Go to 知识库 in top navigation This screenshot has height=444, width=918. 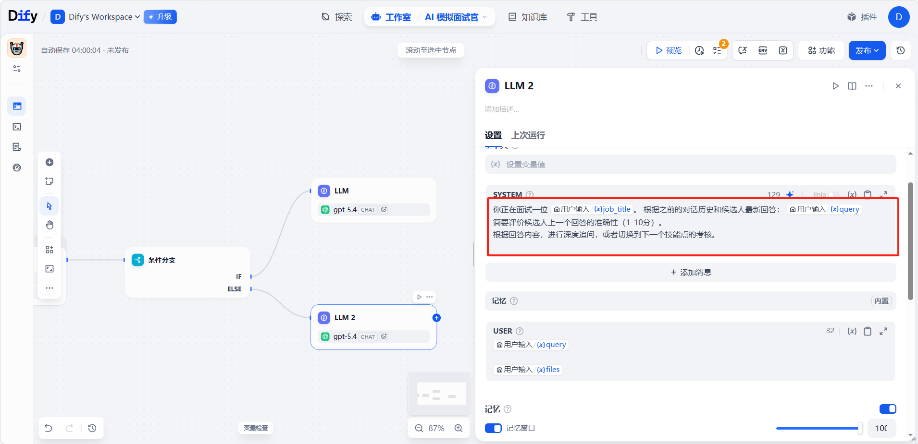[528, 17]
